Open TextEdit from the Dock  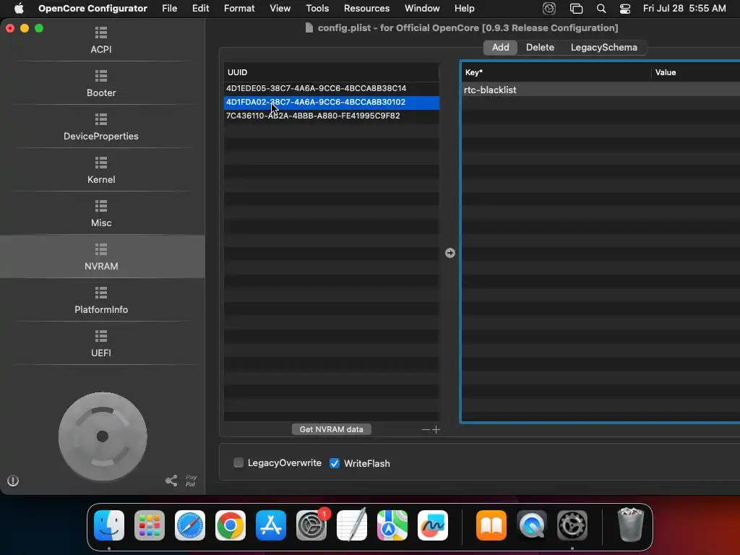tap(352, 525)
